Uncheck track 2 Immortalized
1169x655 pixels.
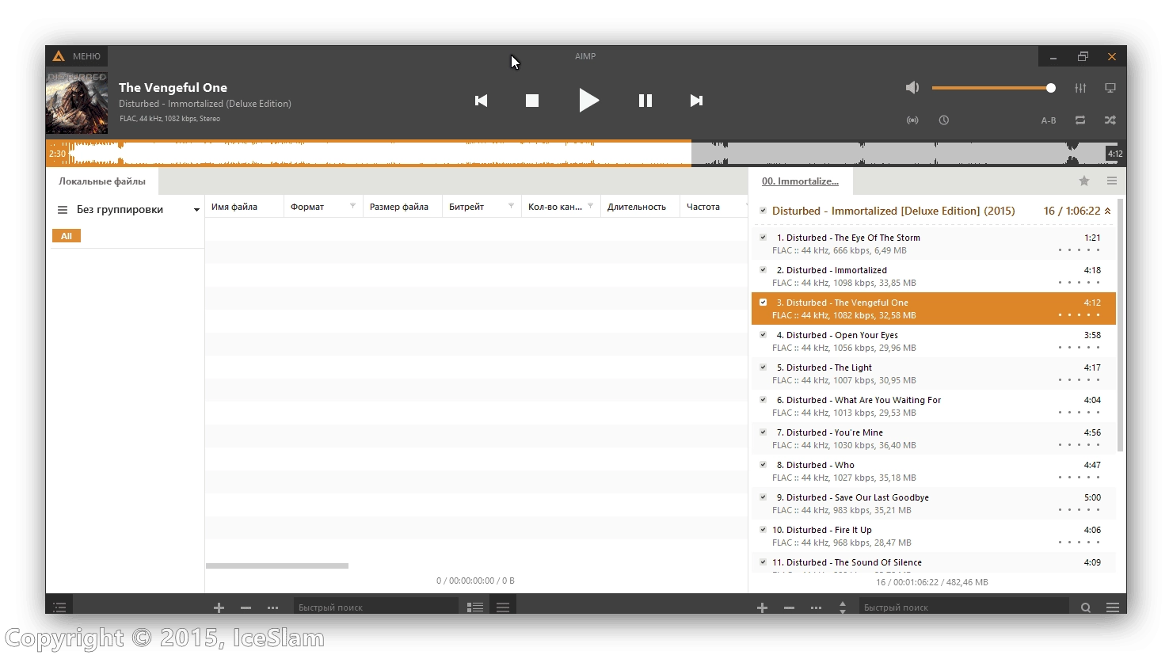tap(763, 270)
